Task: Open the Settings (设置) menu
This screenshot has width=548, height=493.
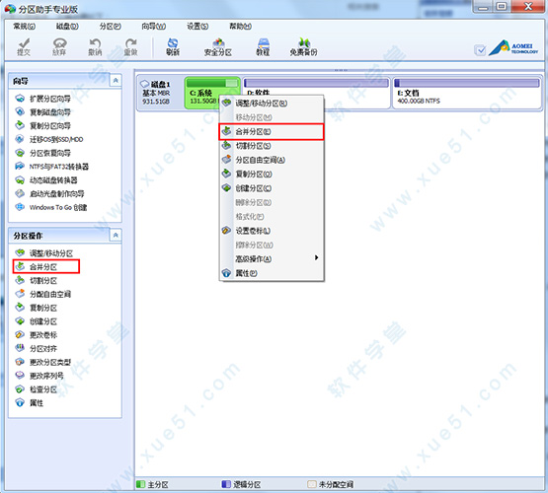Action: pyautogui.click(x=197, y=27)
